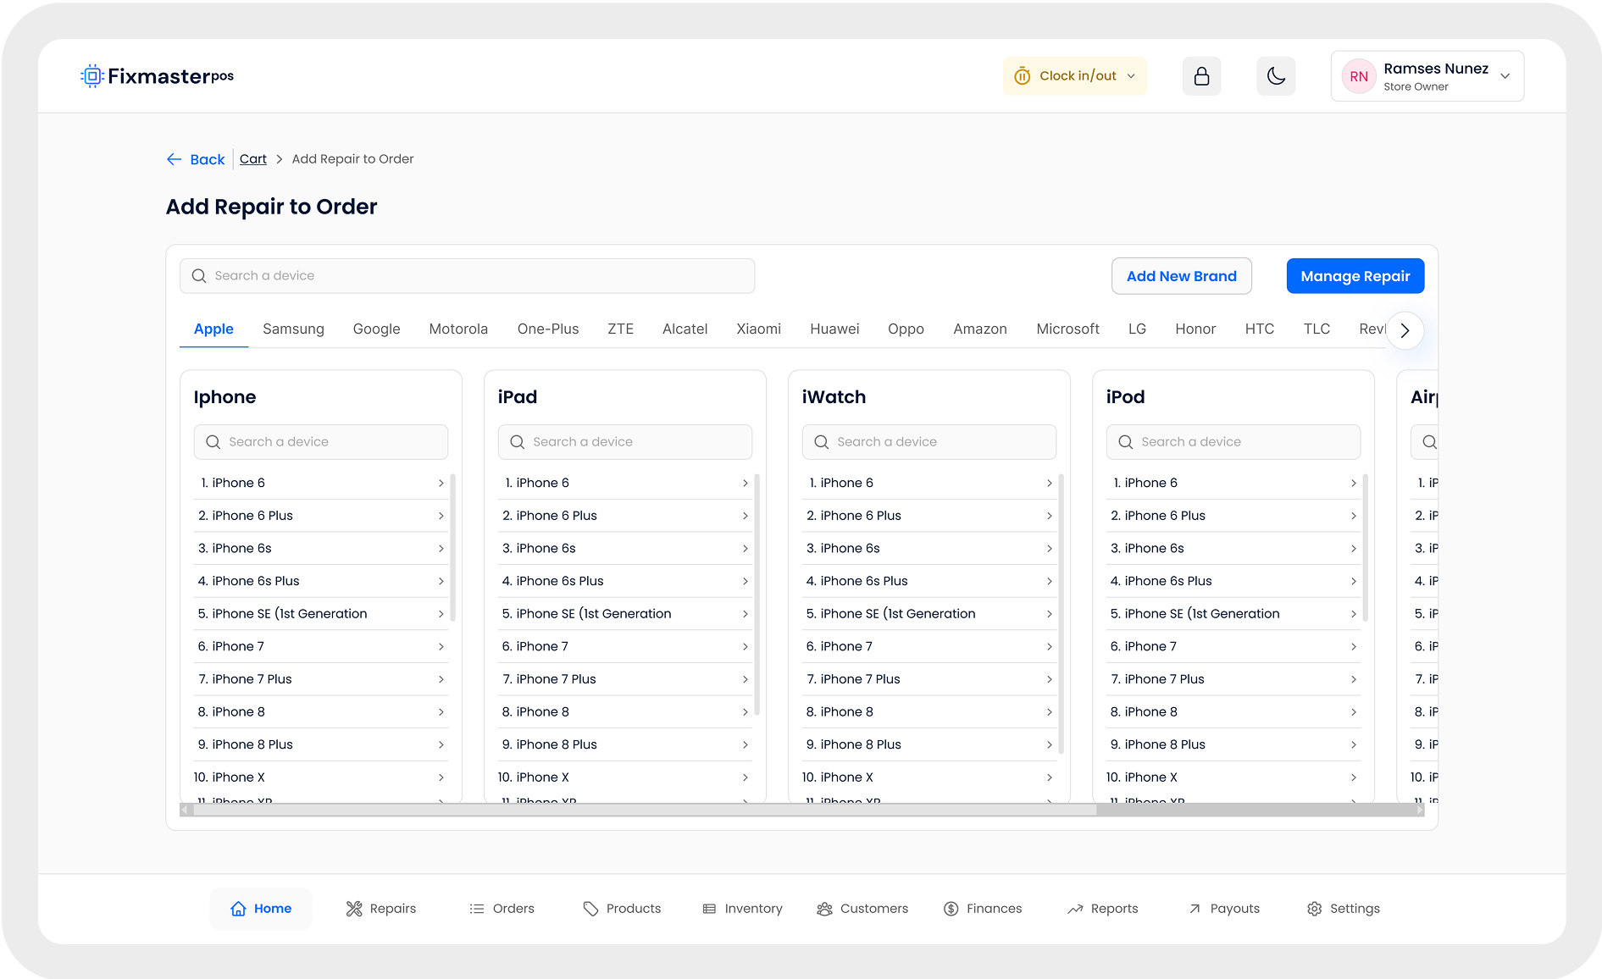Open Products with the tag icon
This screenshot has width=1602, height=979.
pos(622,909)
